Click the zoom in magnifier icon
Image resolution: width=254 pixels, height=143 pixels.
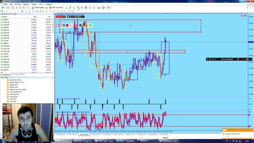[x=78, y=8]
